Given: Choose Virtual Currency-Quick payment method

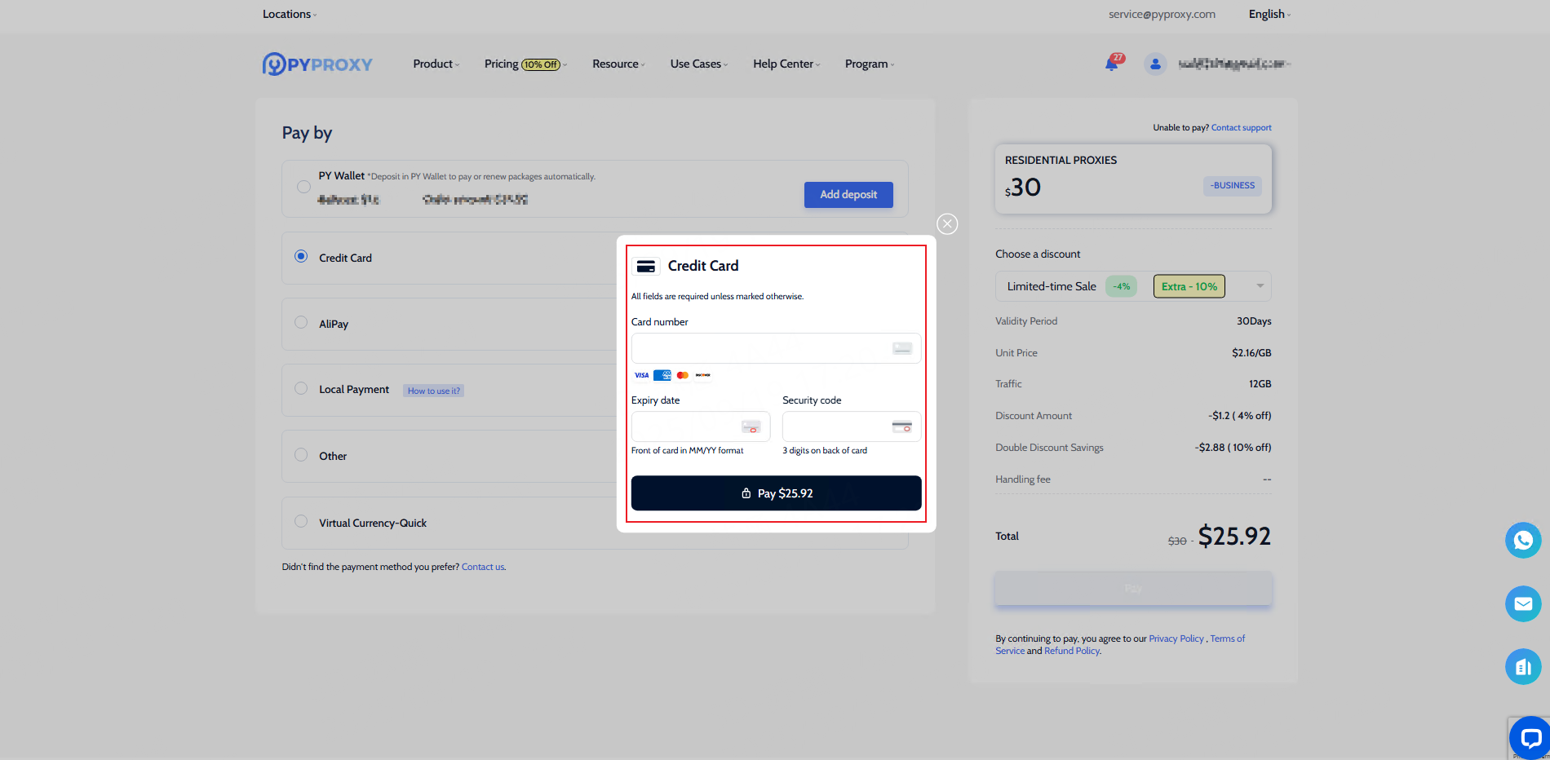Looking at the screenshot, I should pos(302,522).
